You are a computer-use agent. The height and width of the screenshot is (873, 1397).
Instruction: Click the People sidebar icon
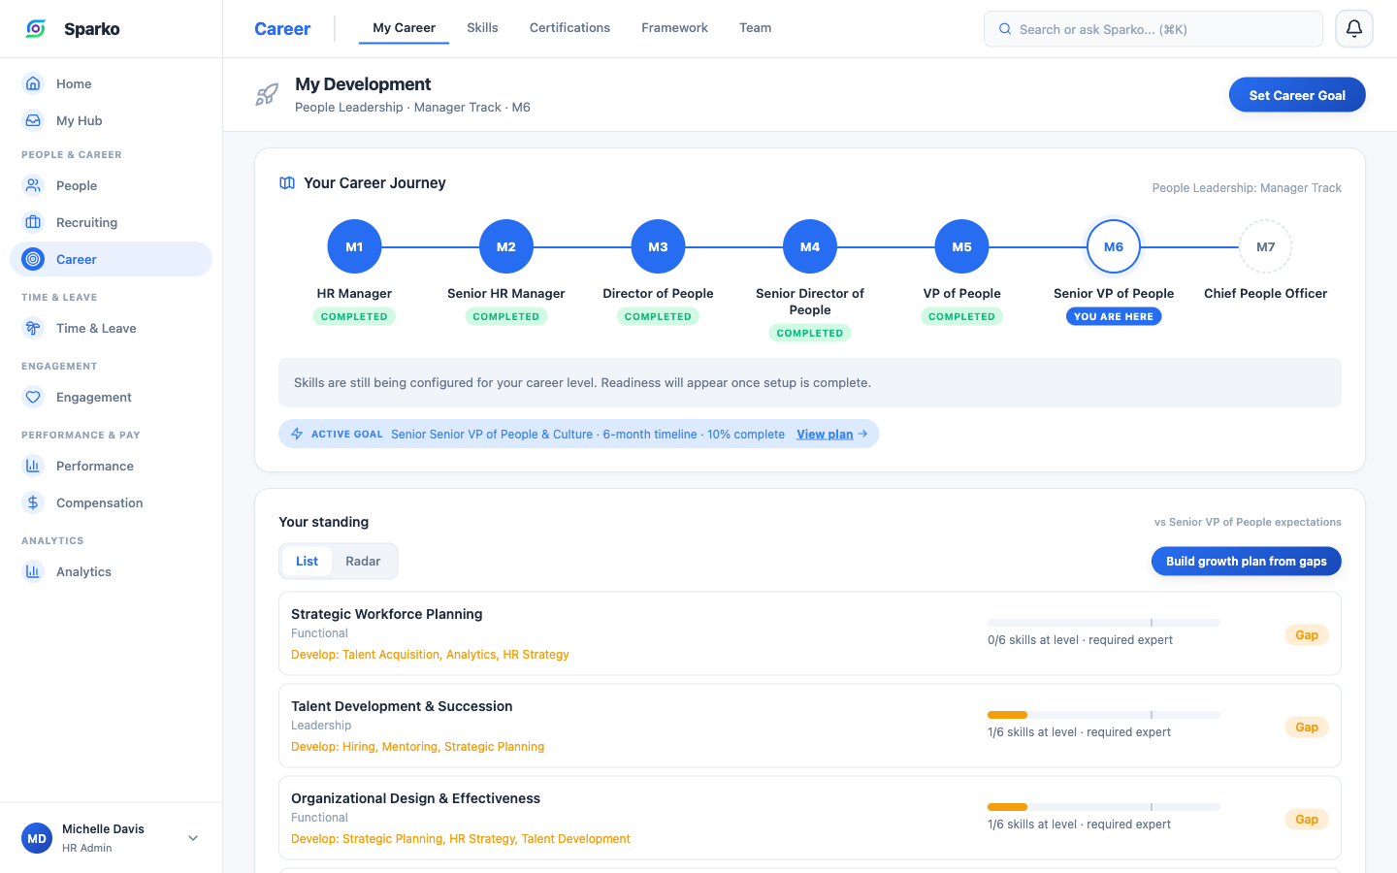pyautogui.click(x=33, y=185)
